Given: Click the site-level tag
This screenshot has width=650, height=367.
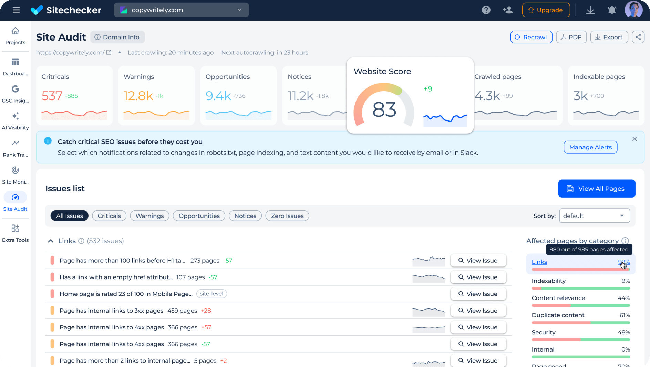Looking at the screenshot, I should [211, 294].
